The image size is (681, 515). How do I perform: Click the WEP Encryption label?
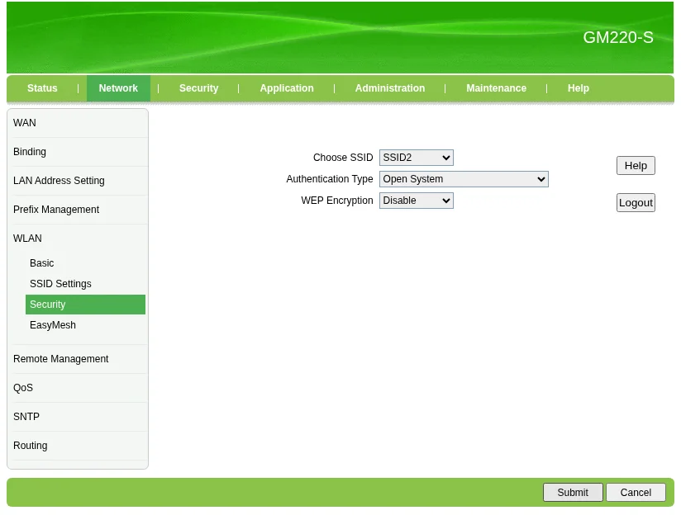(x=336, y=201)
